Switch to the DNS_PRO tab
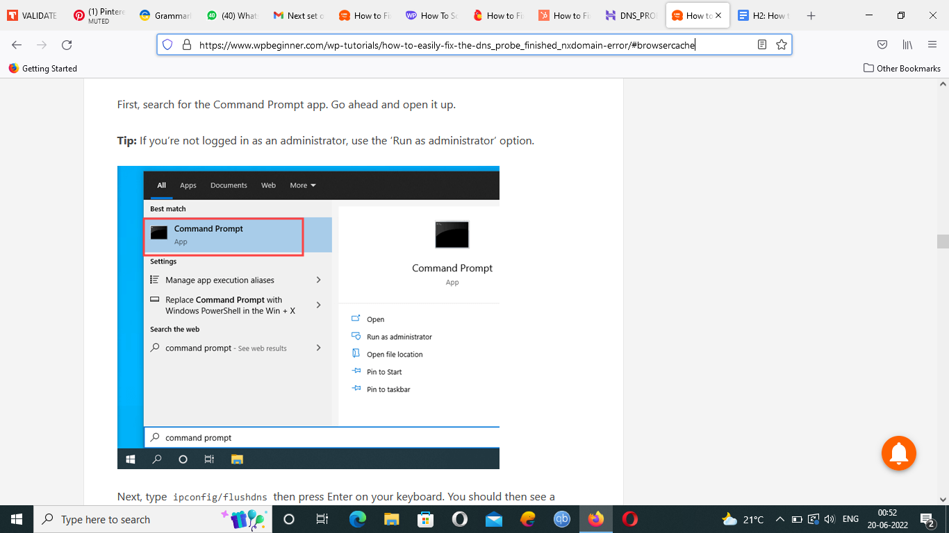This screenshot has height=533, width=949. click(x=631, y=15)
